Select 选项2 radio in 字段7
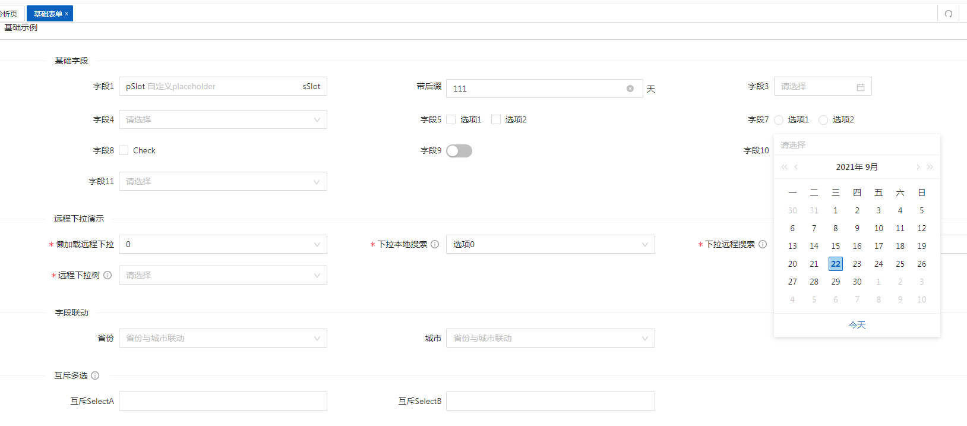 [x=823, y=120]
